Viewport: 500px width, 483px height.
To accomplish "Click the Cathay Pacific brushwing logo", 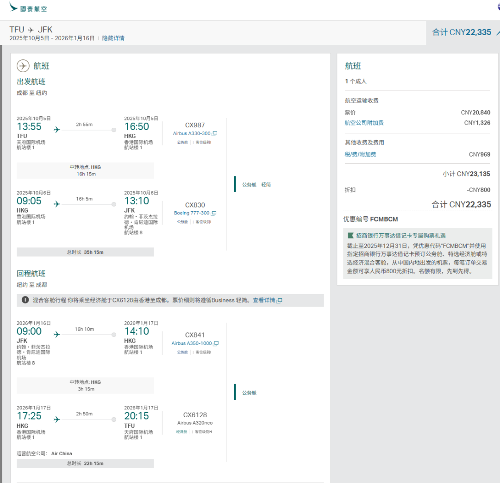I will 14,7.
